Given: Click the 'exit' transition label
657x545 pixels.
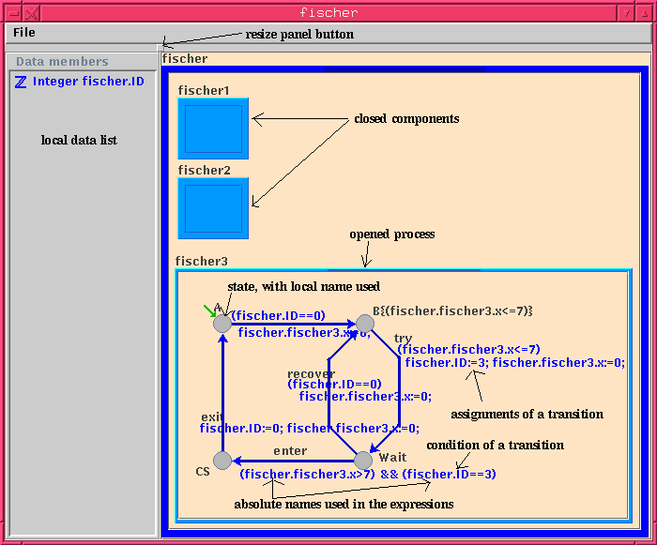Looking at the screenshot, I should pos(211,416).
